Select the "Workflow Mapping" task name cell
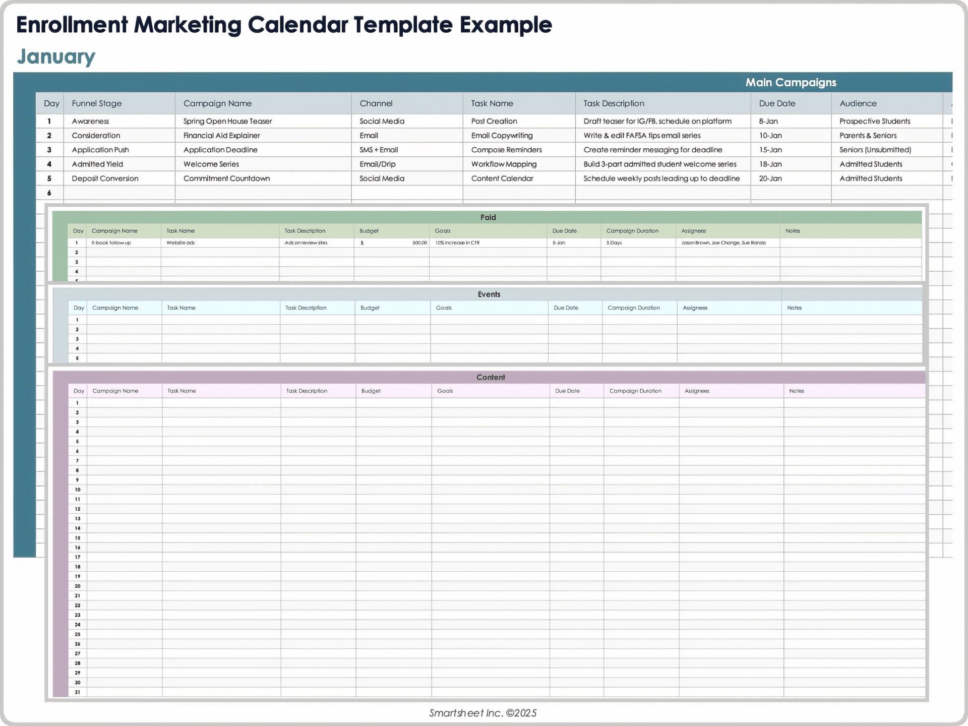 pos(504,164)
